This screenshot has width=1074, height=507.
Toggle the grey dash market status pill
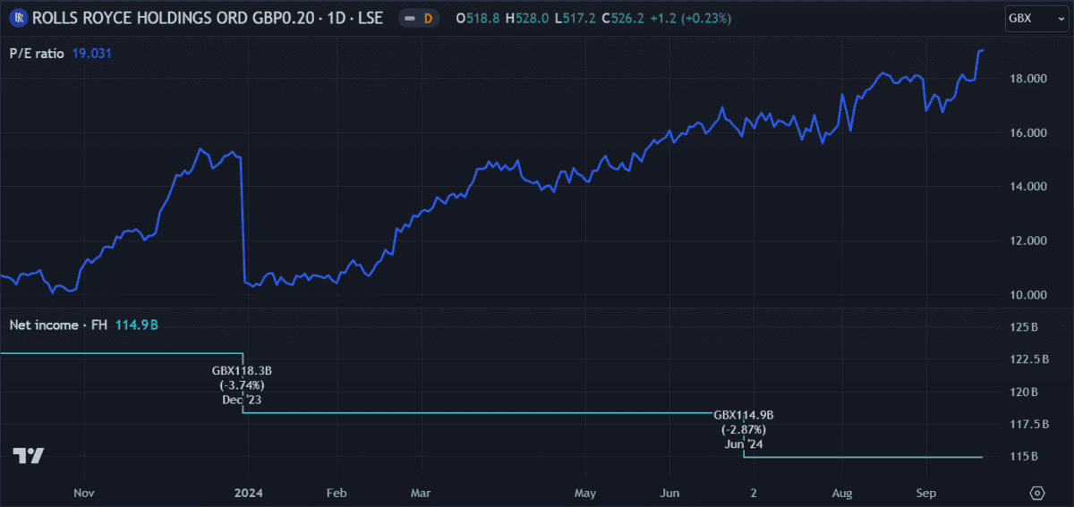pyautogui.click(x=409, y=18)
